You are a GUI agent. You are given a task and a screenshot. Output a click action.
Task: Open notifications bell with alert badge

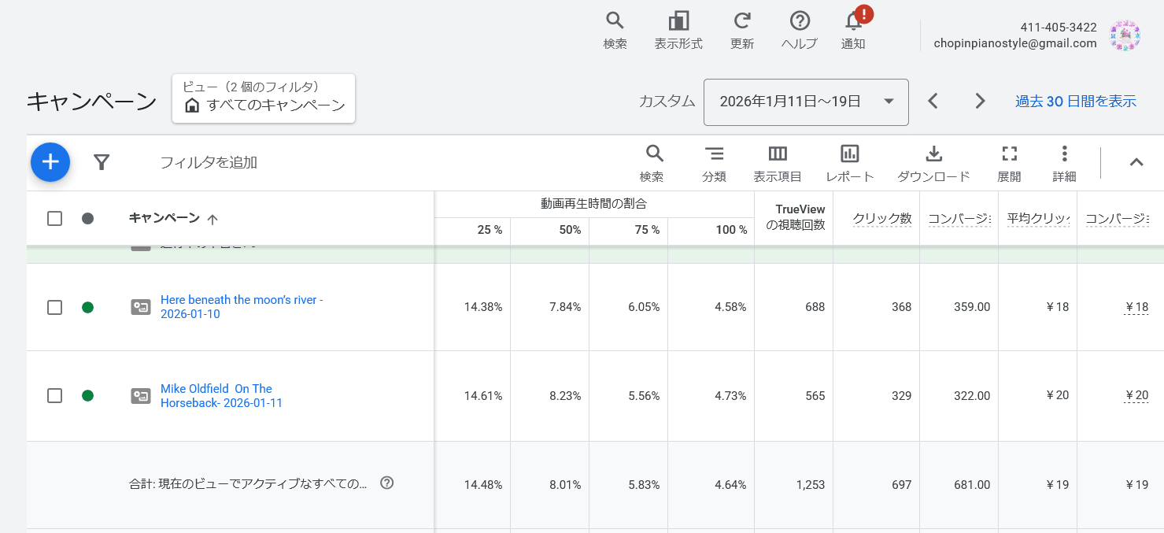(853, 21)
